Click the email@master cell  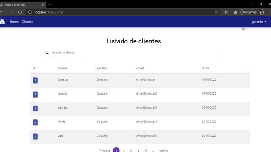pyautogui.click(x=146, y=79)
